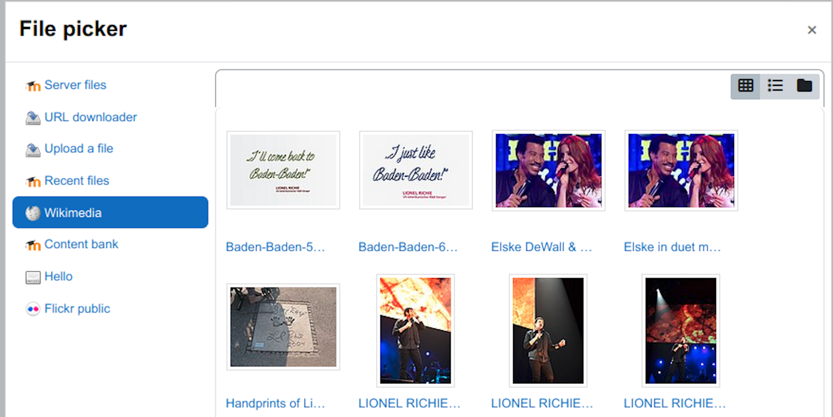Screen dimensions: 833x417
Task: Switch to list details view
Action: (775, 86)
